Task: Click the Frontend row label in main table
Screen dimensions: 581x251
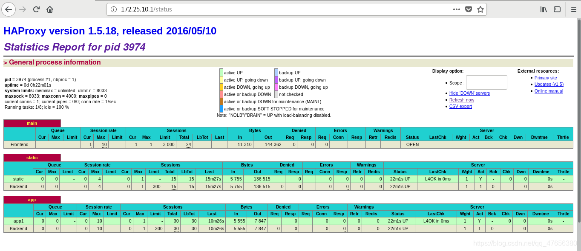Action: (x=20, y=144)
